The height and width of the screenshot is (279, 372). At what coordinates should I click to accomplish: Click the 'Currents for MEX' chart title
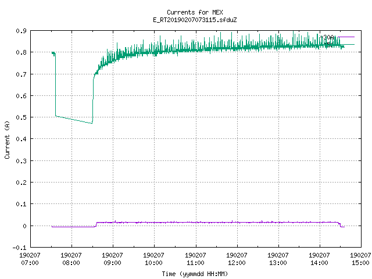[x=195, y=12]
